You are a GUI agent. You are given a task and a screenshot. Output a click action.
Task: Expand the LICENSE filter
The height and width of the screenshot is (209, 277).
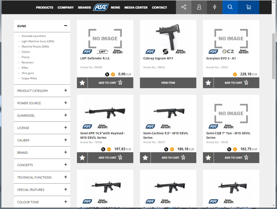click(65, 127)
